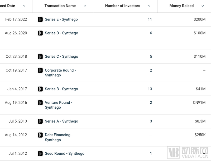Click the Synthego logo beside Venture Round
The height and width of the screenshot is (161, 211).
click(x=40, y=103)
